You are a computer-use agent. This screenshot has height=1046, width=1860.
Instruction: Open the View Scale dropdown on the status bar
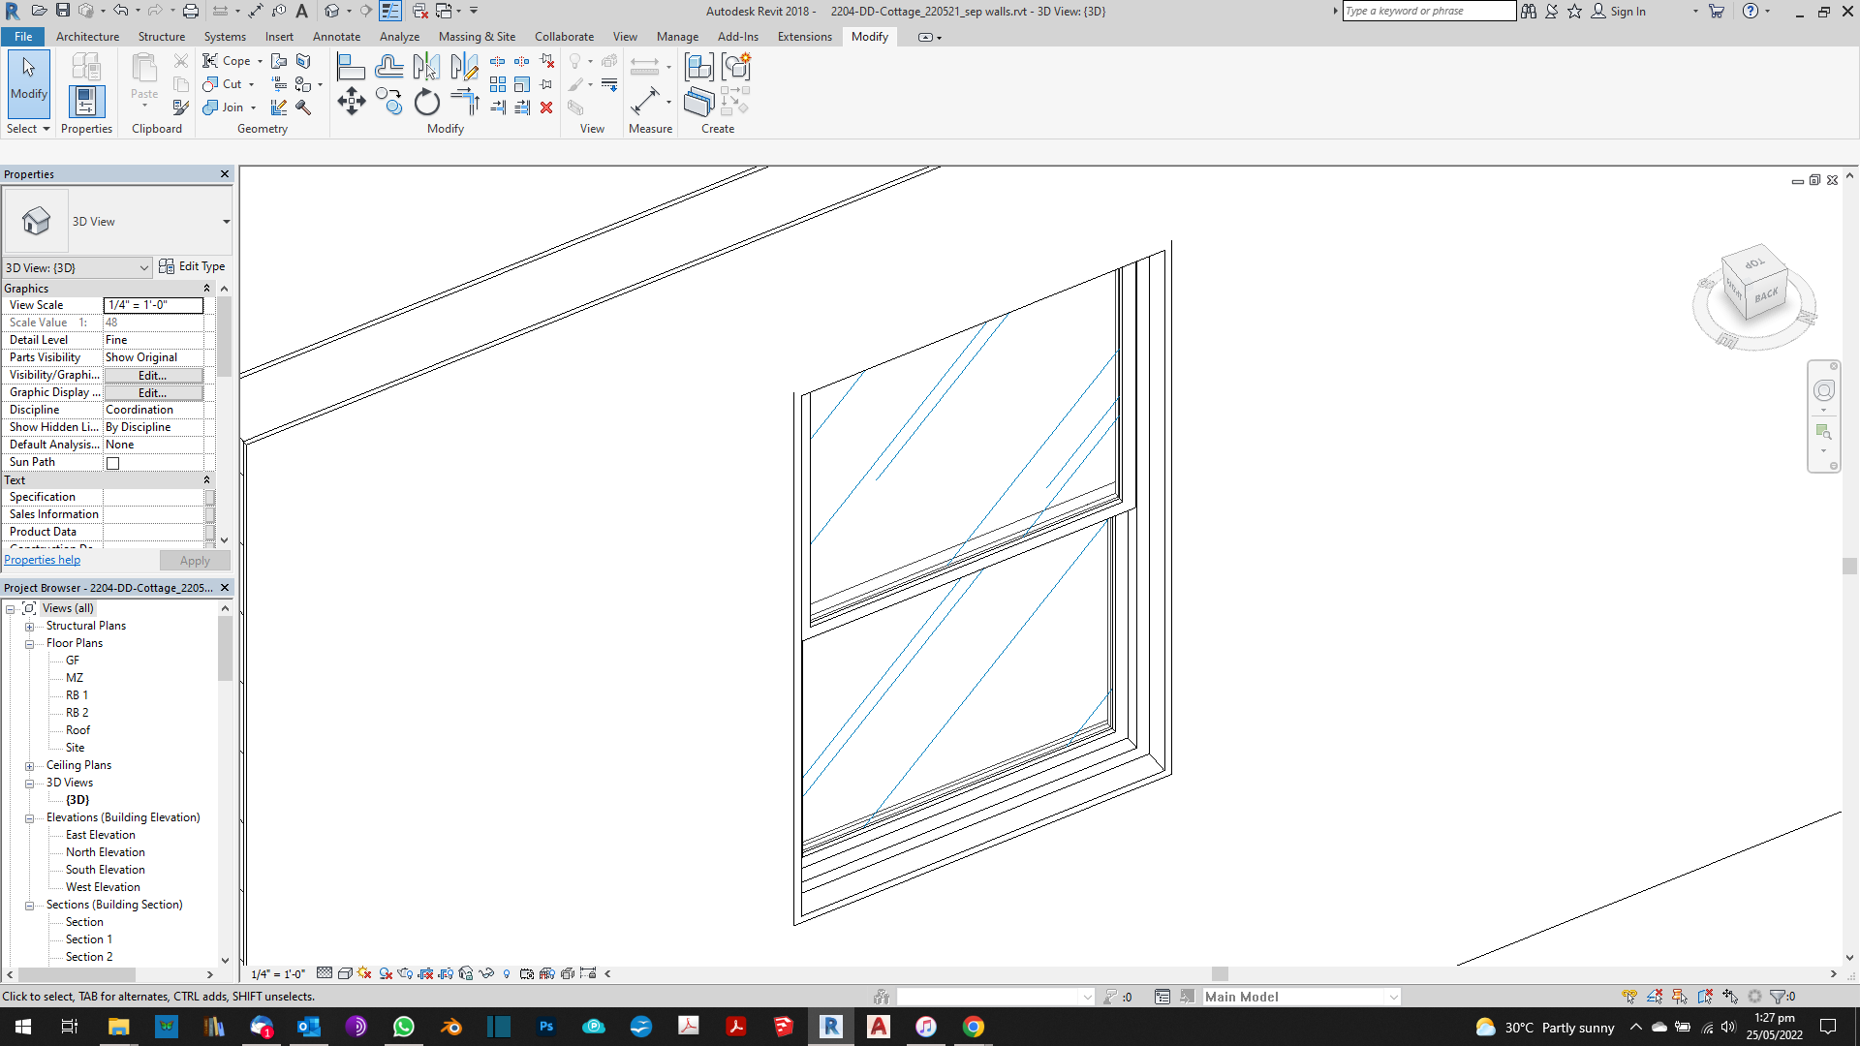(276, 973)
